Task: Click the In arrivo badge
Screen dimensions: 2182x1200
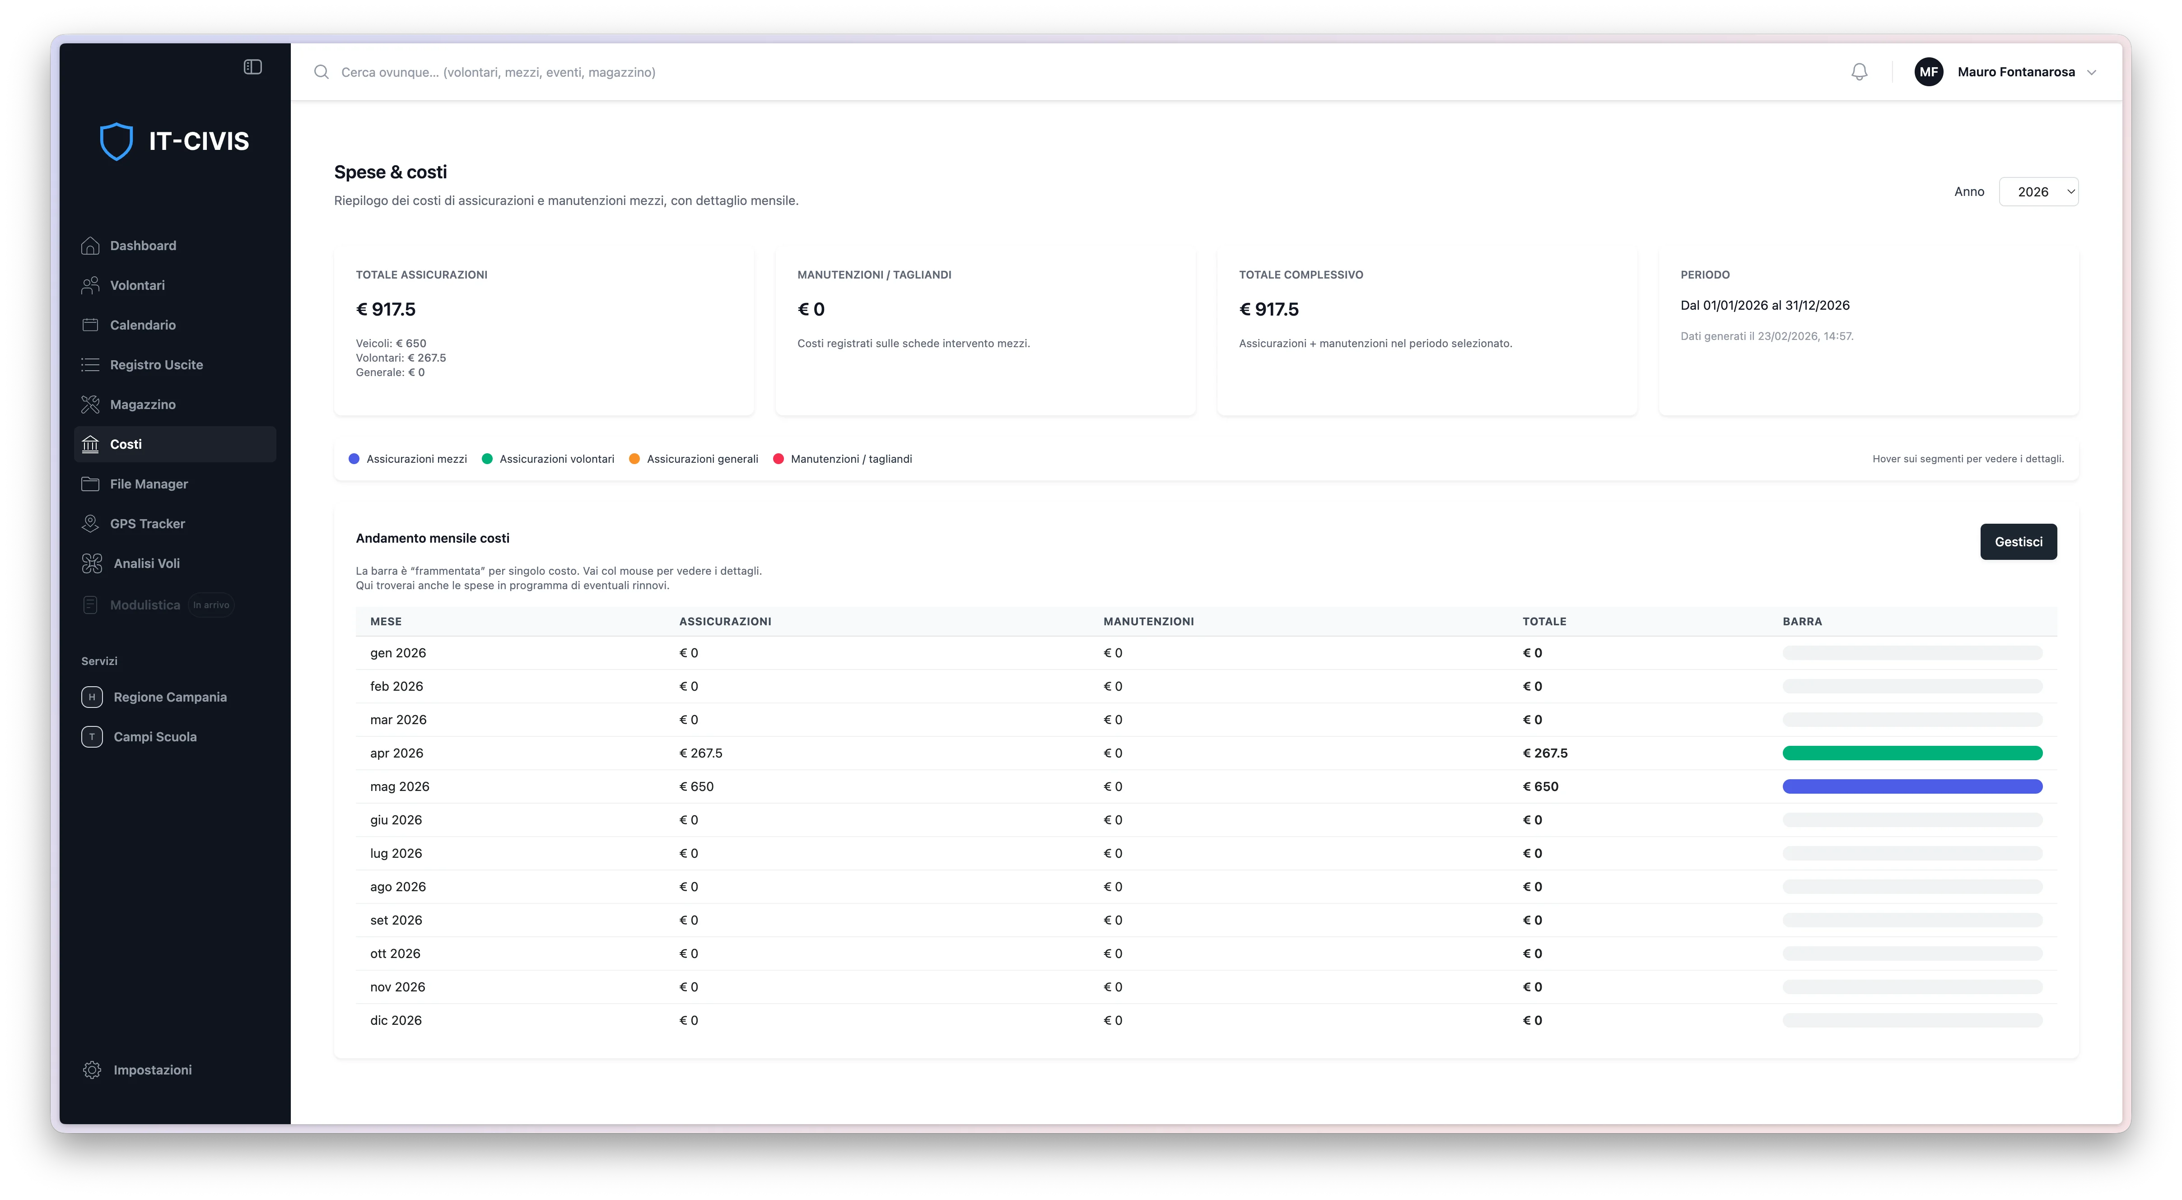Action: [x=211, y=605]
